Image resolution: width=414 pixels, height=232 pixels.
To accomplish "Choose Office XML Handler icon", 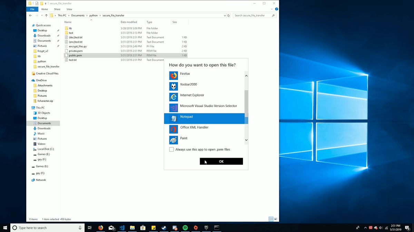I will pos(174,129).
